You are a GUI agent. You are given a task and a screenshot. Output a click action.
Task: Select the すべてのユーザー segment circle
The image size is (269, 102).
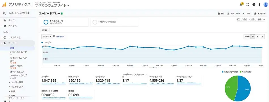click(46, 22)
